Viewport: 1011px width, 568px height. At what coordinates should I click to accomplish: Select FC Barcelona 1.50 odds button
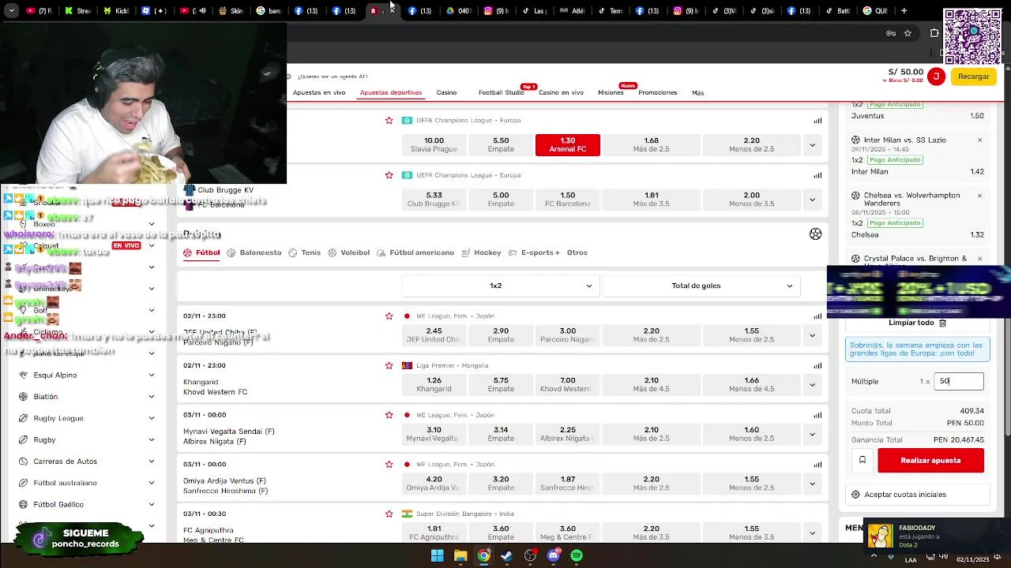pos(568,200)
